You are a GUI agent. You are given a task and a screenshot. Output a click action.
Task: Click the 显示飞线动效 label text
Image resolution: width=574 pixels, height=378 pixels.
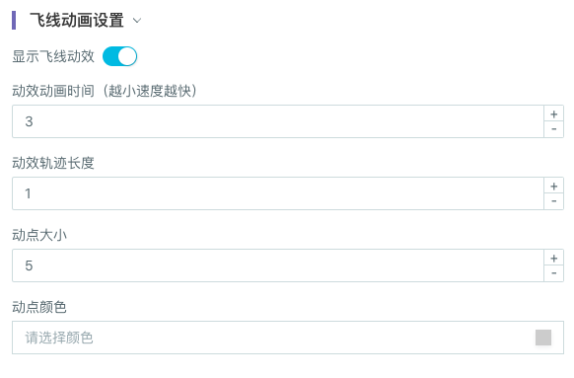coord(53,56)
